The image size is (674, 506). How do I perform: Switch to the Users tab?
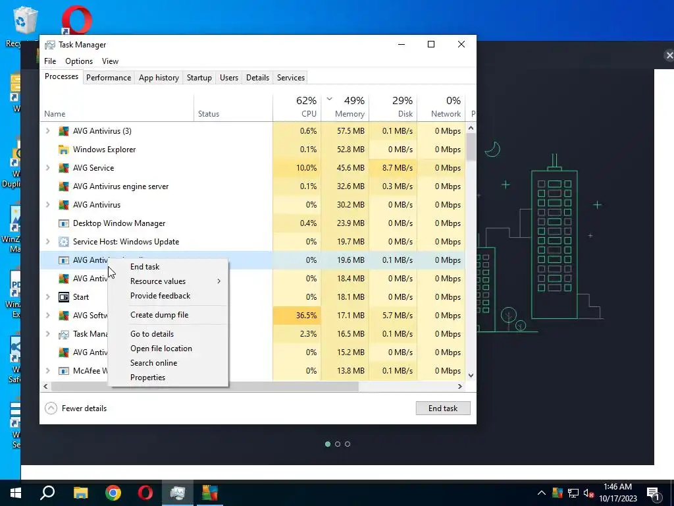tap(228, 78)
